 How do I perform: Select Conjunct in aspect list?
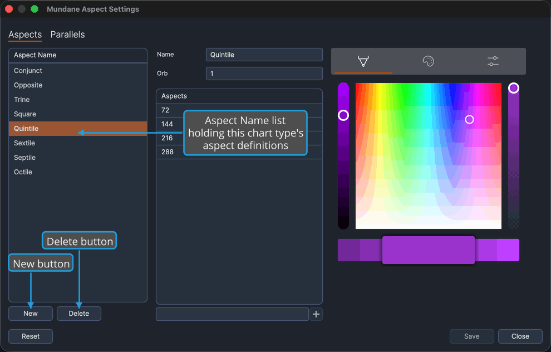[x=78, y=71]
